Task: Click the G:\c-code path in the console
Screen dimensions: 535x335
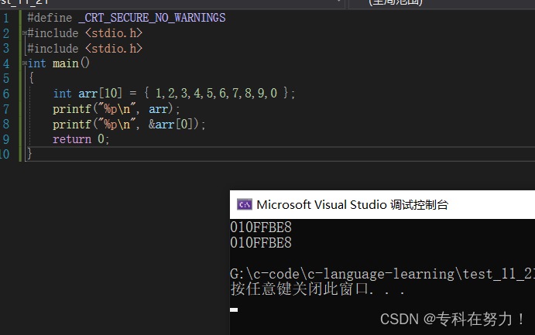Action: (382, 274)
